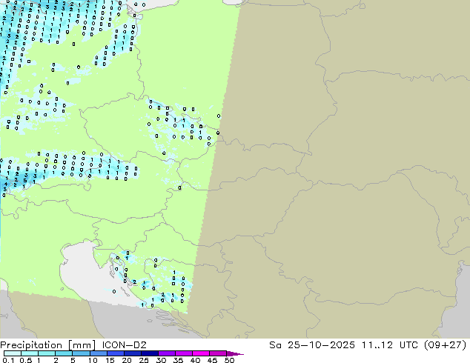The image size is (470, 363).
Task: Pick the 45–50 mm legend color box
Action: [x=218, y=353]
